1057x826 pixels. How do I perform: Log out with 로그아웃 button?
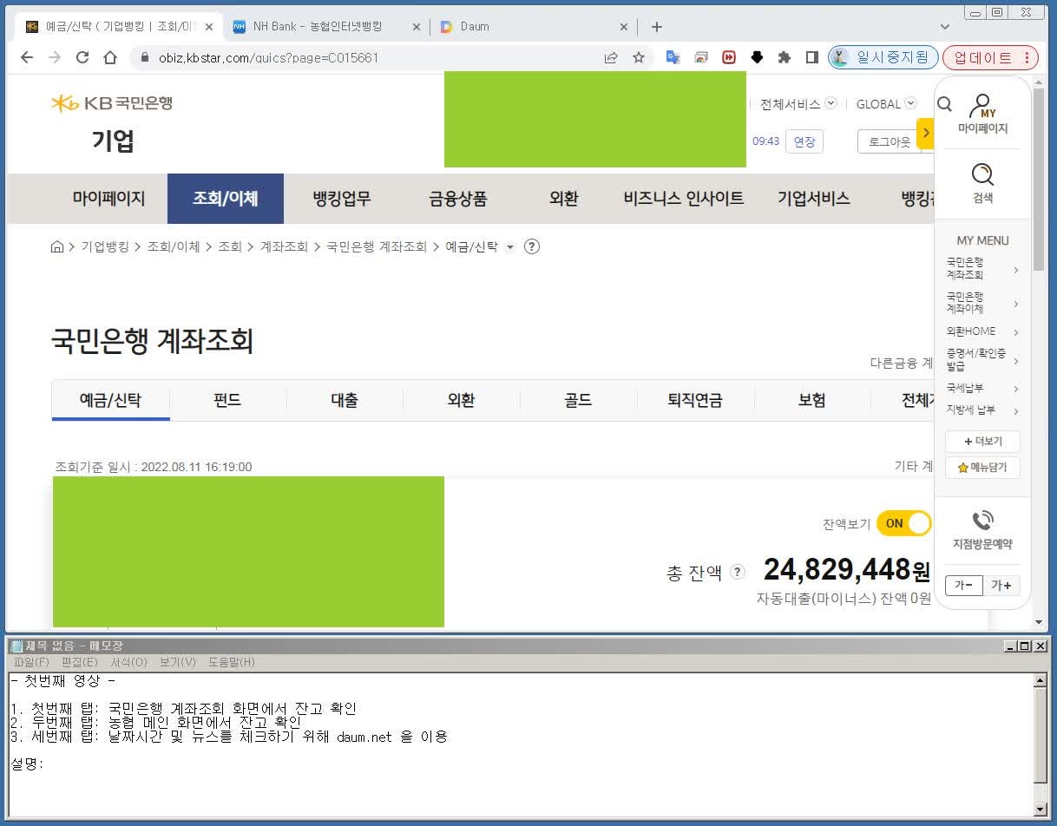point(890,141)
